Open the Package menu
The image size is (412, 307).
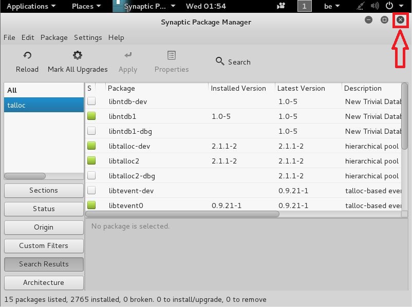point(54,37)
